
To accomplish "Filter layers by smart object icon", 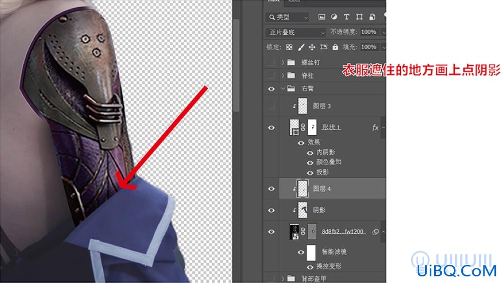I will pos(372,17).
